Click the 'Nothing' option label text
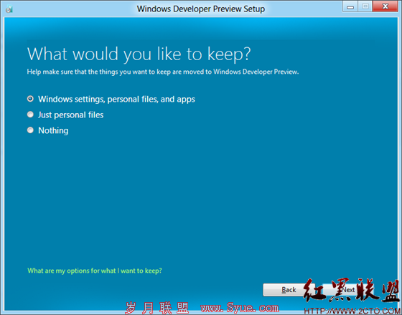Viewport: 402px width, 315px height. 53,130
